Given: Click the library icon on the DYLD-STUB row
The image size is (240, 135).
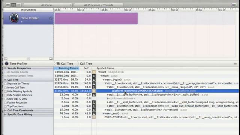Looking at the screenshot, I should pyautogui.click(x=94, y=117).
